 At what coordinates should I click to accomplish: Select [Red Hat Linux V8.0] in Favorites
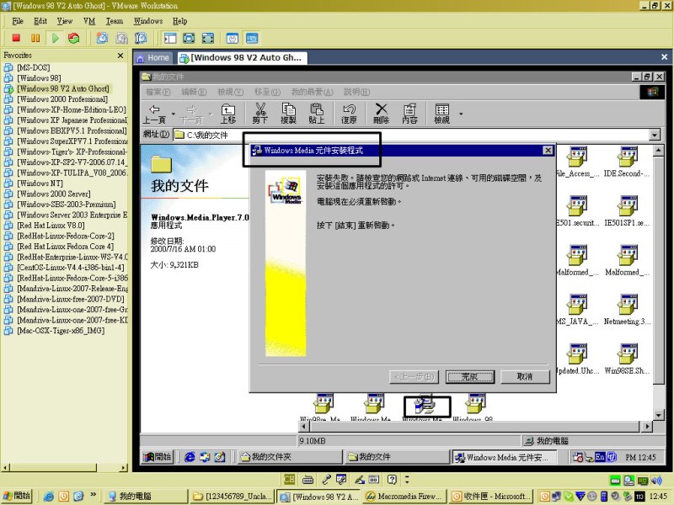[51, 226]
